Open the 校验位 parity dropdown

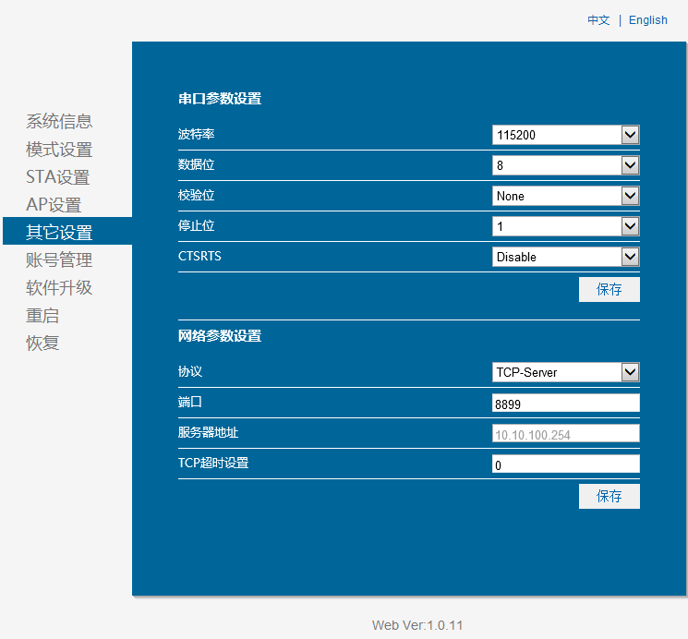click(565, 196)
